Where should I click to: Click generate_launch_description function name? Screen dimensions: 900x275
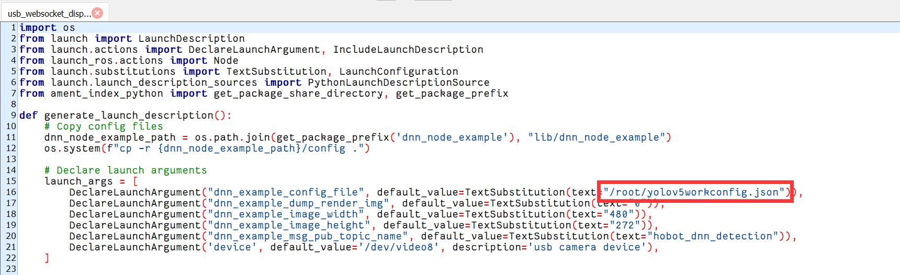pos(129,116)
